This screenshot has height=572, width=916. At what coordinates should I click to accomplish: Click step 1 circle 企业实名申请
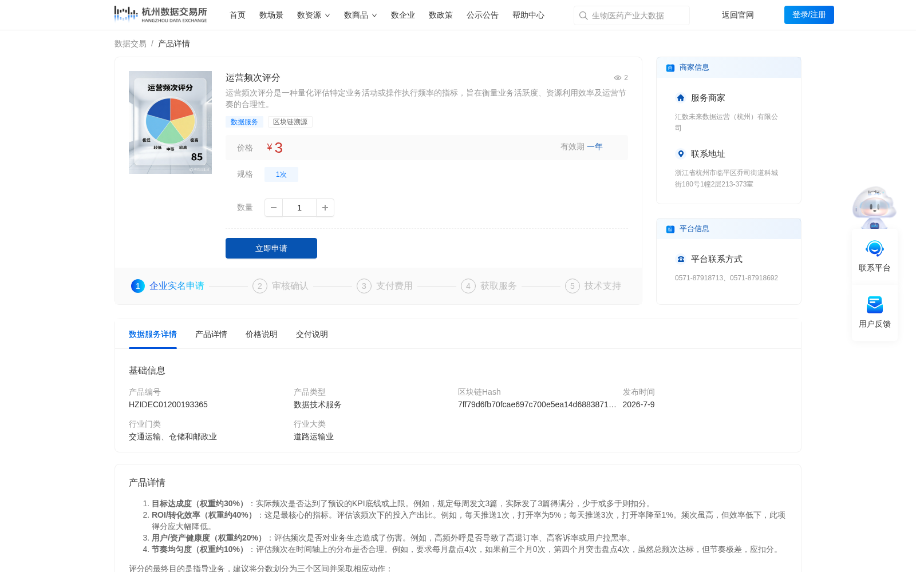click(x=138, y=286)
